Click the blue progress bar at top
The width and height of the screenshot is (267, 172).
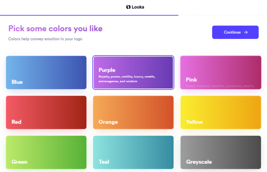(x=89, y=15)
